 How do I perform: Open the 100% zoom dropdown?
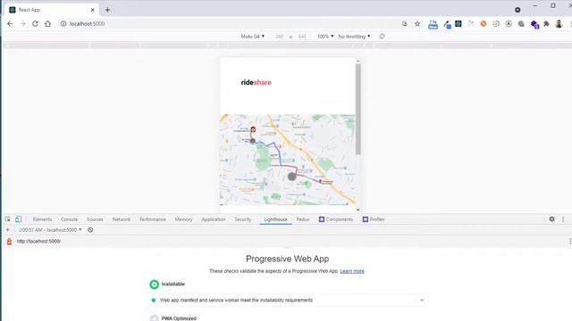[x=325, y=37]
